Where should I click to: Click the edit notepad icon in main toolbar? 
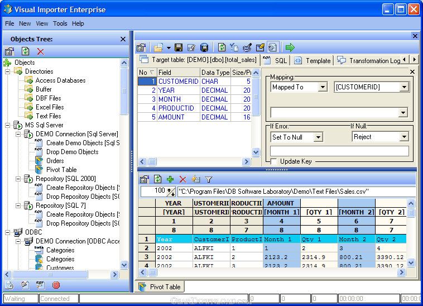tap(191, 47)
